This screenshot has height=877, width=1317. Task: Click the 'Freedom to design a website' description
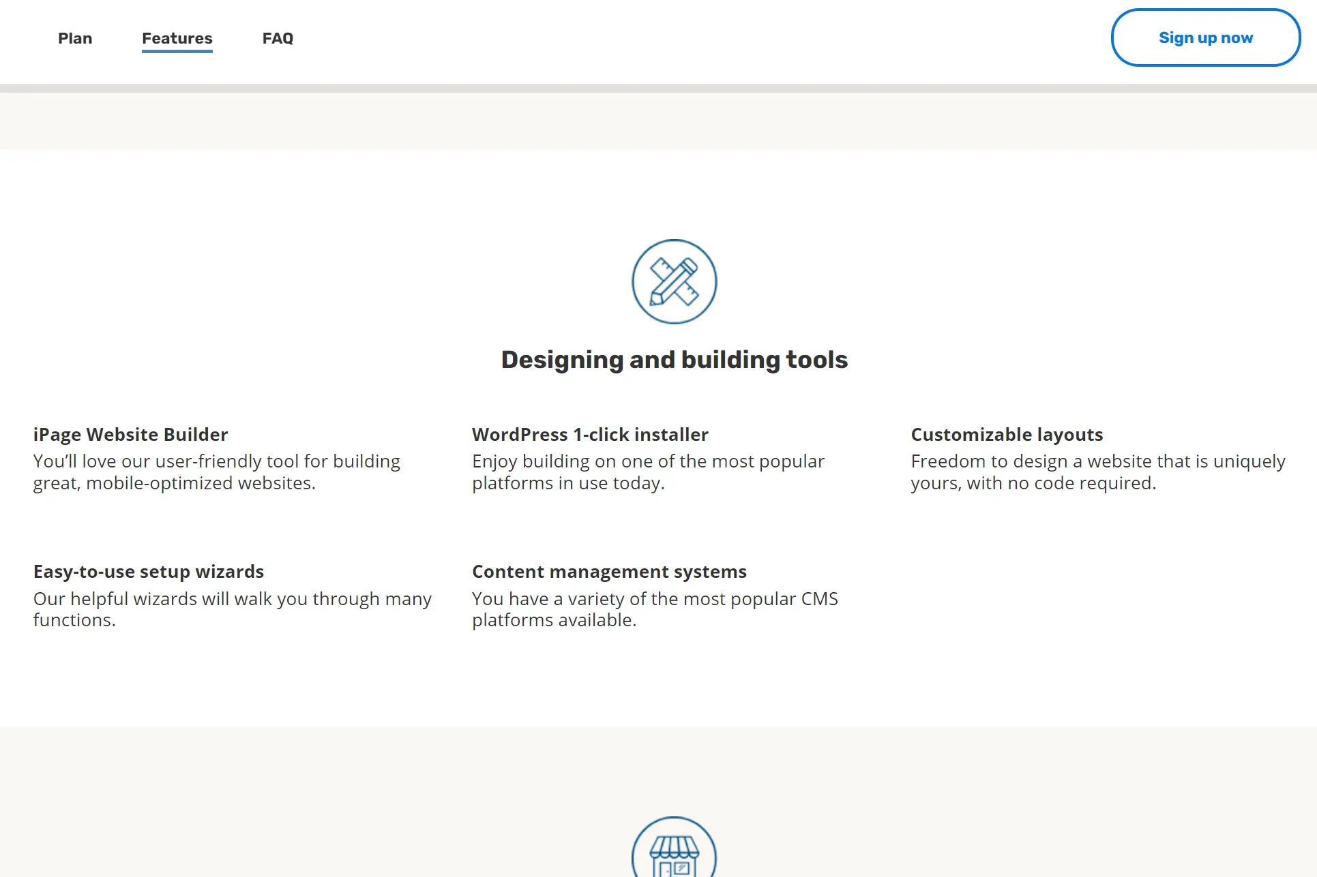click(x=1098, y=472)
